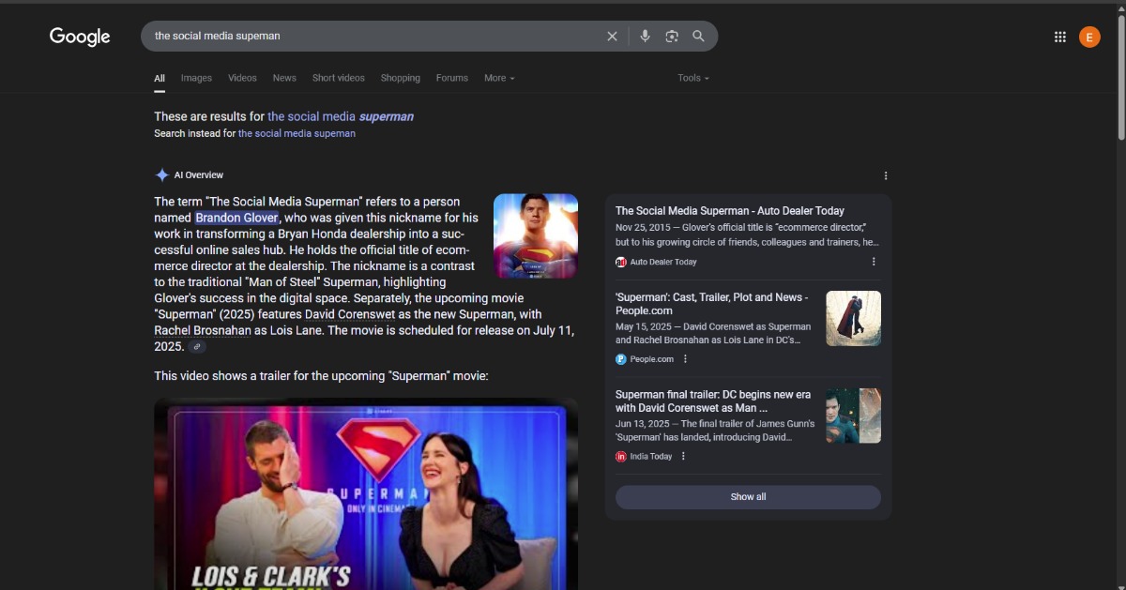Open the People.com Superman cast article
This screenshot has width=1126, height=590.
(x=711, y=304)
